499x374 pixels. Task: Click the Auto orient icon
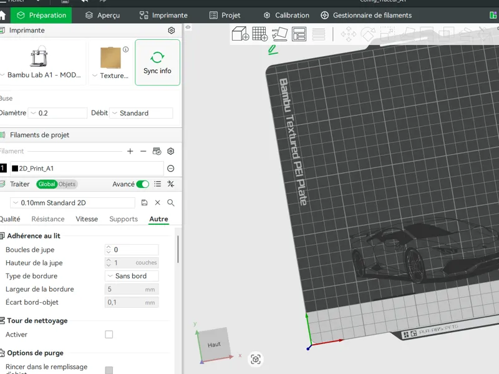point(279,34)
